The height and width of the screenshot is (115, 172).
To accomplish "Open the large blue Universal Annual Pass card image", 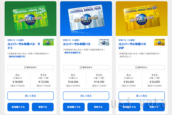I will (x=86, y=19).
